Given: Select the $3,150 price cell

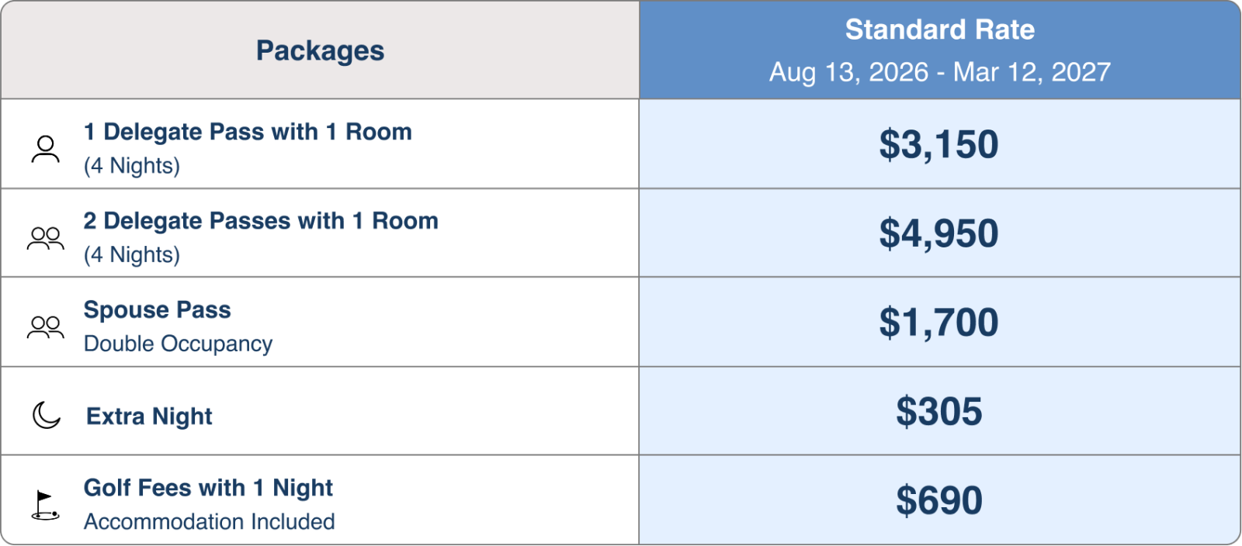Looking at the screenshot, I should tap(939, 144).
